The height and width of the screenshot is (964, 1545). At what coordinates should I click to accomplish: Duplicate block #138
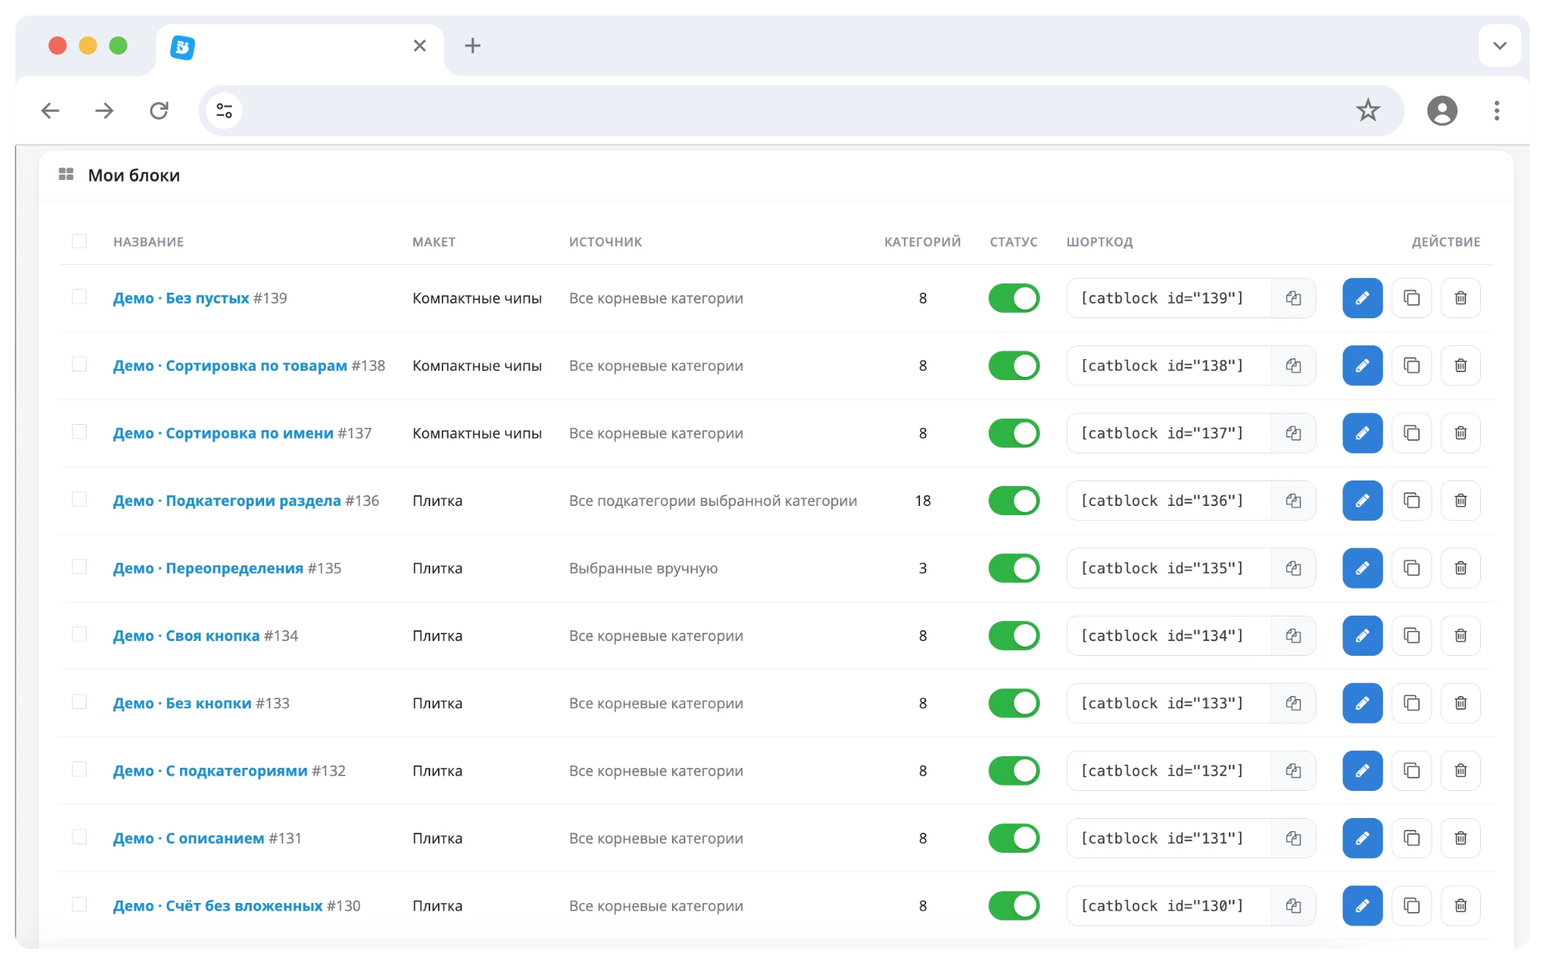tap(1411, 365)
